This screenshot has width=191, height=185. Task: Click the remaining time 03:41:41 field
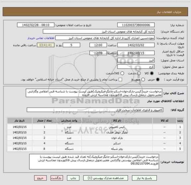point(45,45)
